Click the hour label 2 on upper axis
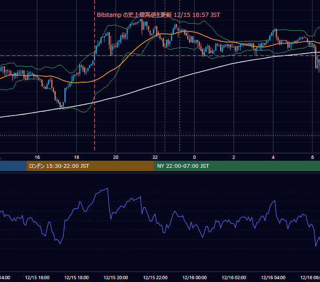The width and height of the screenshot is (320, 282). (x=234, y=157)
